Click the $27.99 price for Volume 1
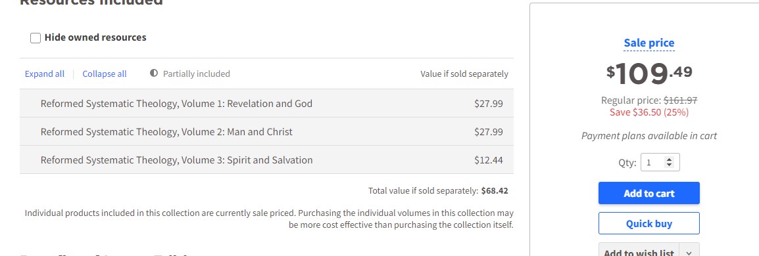Viewport: 759px width, 256px height. [x=489, y=103]
